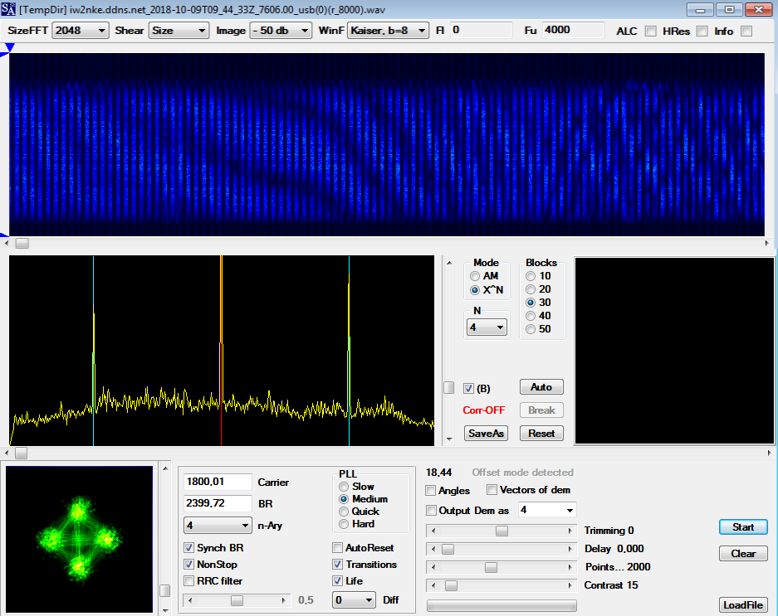Enable the HRes checkbox
Image resolution: width=778 pixels, height=616 pixels.
tap(702, 31)
